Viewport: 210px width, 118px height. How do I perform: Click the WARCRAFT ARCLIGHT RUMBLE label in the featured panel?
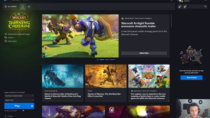pos(138,18)
